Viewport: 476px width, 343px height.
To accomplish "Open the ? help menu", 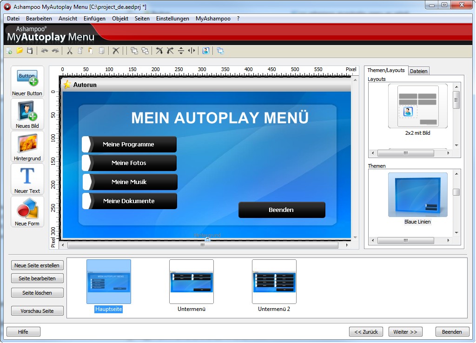I will click(x=238, y=19).
